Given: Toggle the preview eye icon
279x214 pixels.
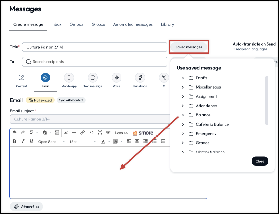Looking at the screenshot, I should pos(108,133).
